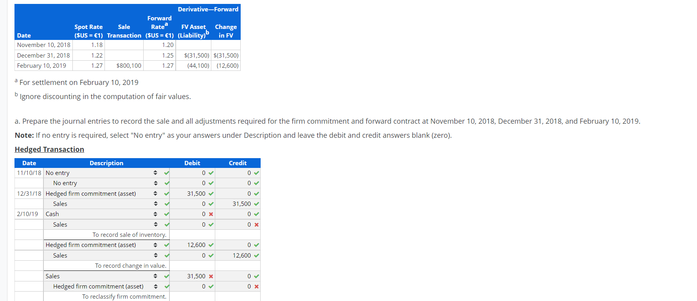Click the red X in the last Hedged firm commitment credit
This screenshot has width=697, height=301.
tap(257, 287)
